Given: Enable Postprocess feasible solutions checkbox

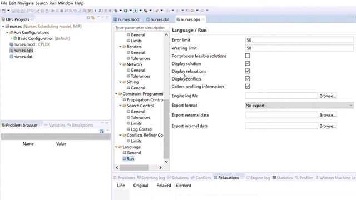Looking at the screenshot, I should click(x=248, y=56).
